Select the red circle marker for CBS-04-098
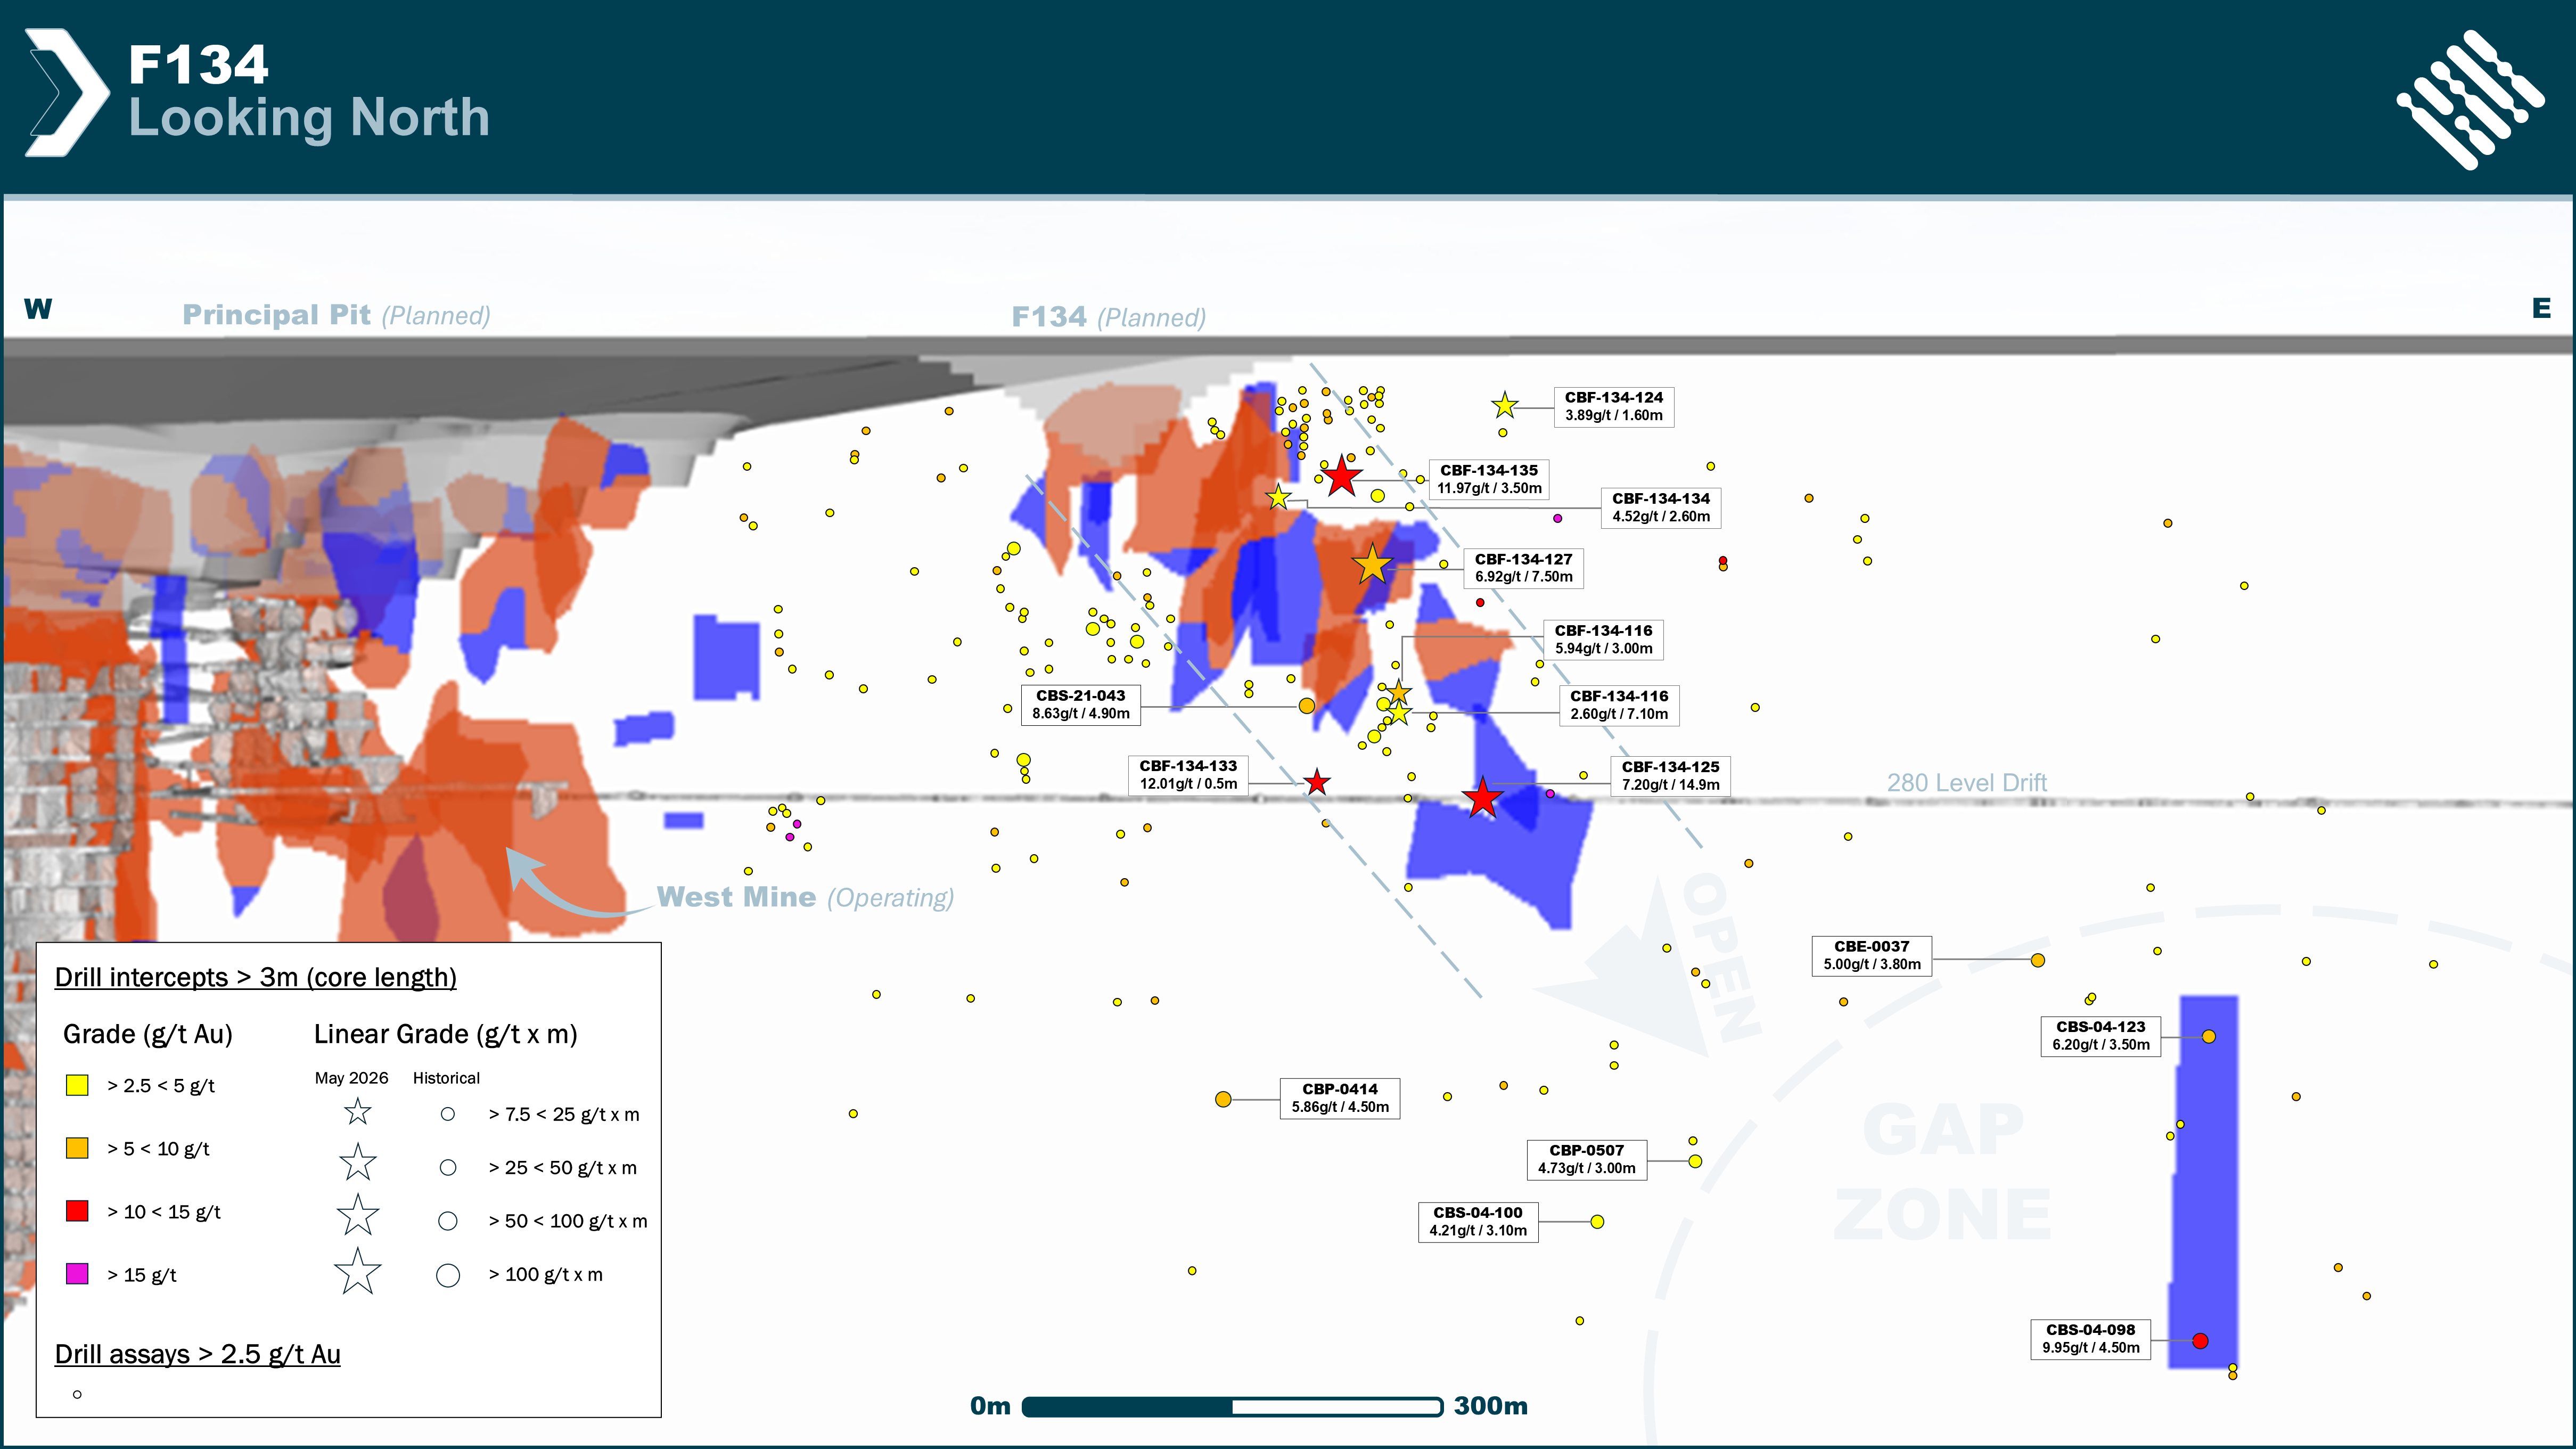Screen dimensions: 2576x1449 coord(2200,1341)
